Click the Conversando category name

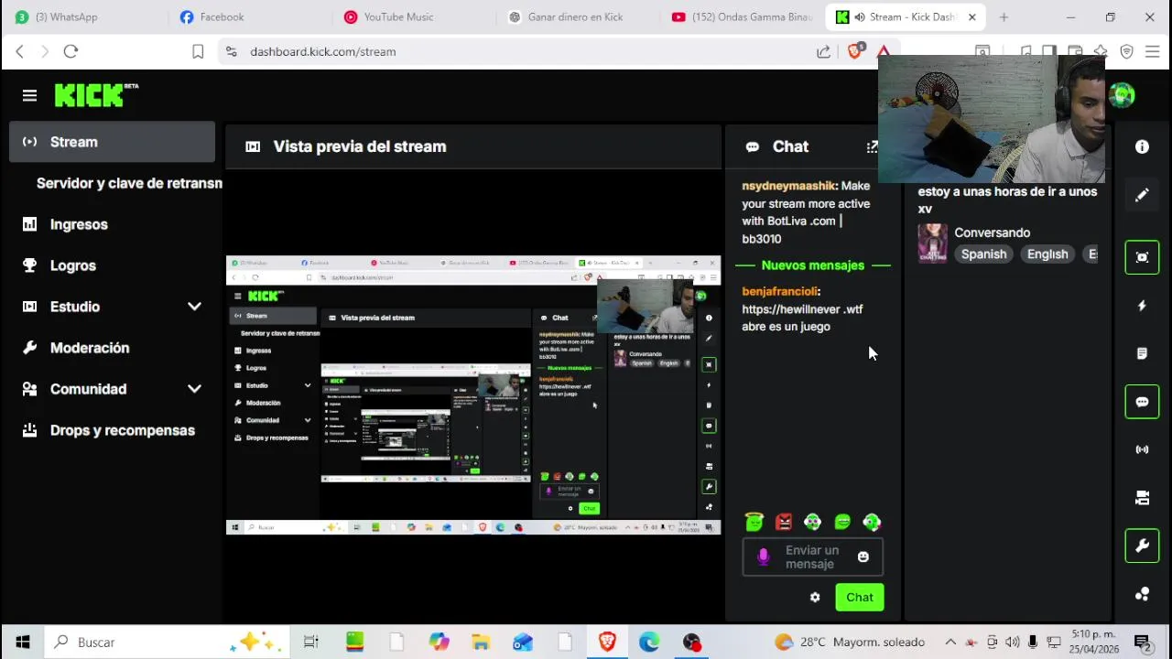pos(993,232)
